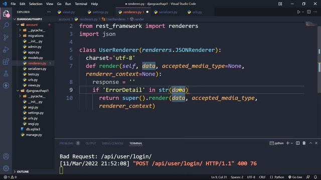Open Source Control view icon
321x180 pixels.
pos(6,37)
